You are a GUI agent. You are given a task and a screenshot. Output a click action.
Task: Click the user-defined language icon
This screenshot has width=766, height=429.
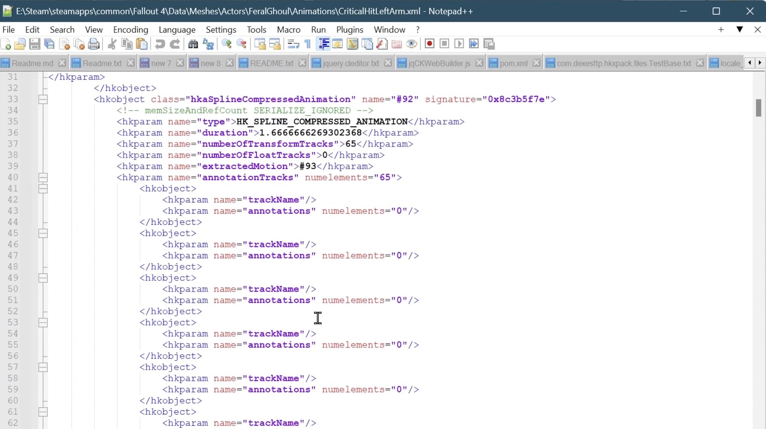tap(337, 44)
